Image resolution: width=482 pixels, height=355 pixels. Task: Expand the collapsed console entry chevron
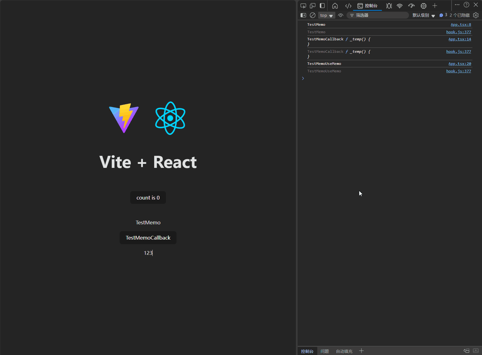[303, 78]
